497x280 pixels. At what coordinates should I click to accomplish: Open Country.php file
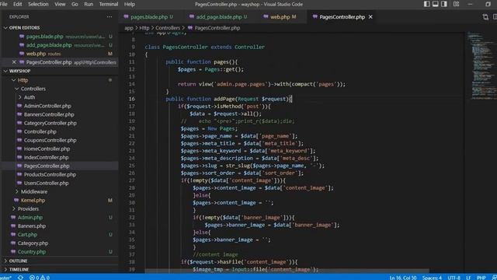(x=60, y=252)
